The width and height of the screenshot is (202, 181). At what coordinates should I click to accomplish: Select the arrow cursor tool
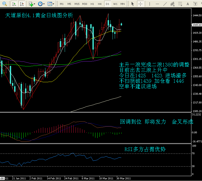[133, 4]
